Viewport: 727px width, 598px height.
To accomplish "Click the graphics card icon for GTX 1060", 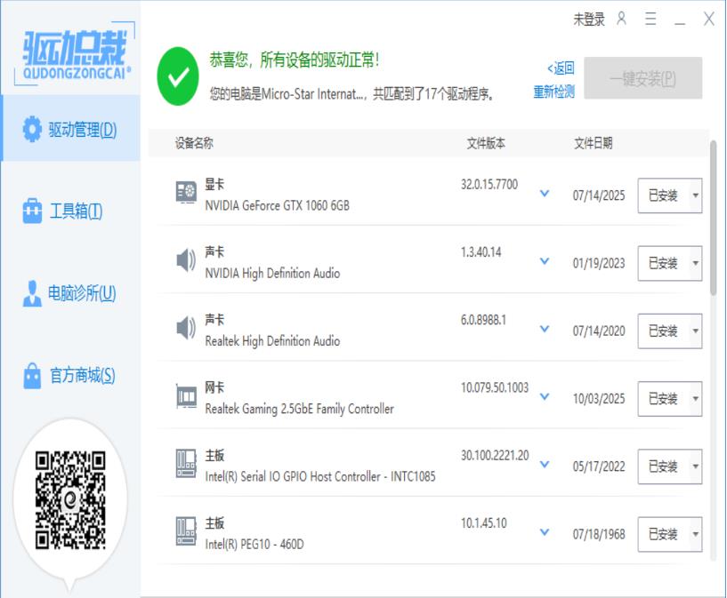I will click(x=186, y=192).
